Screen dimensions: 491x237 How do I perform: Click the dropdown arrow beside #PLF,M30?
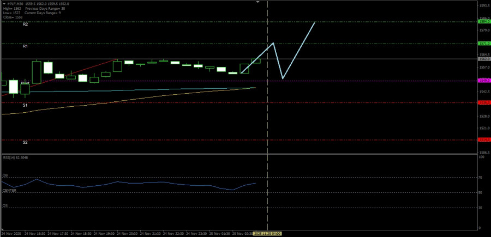pyautogui.click(x=4, y=2)
